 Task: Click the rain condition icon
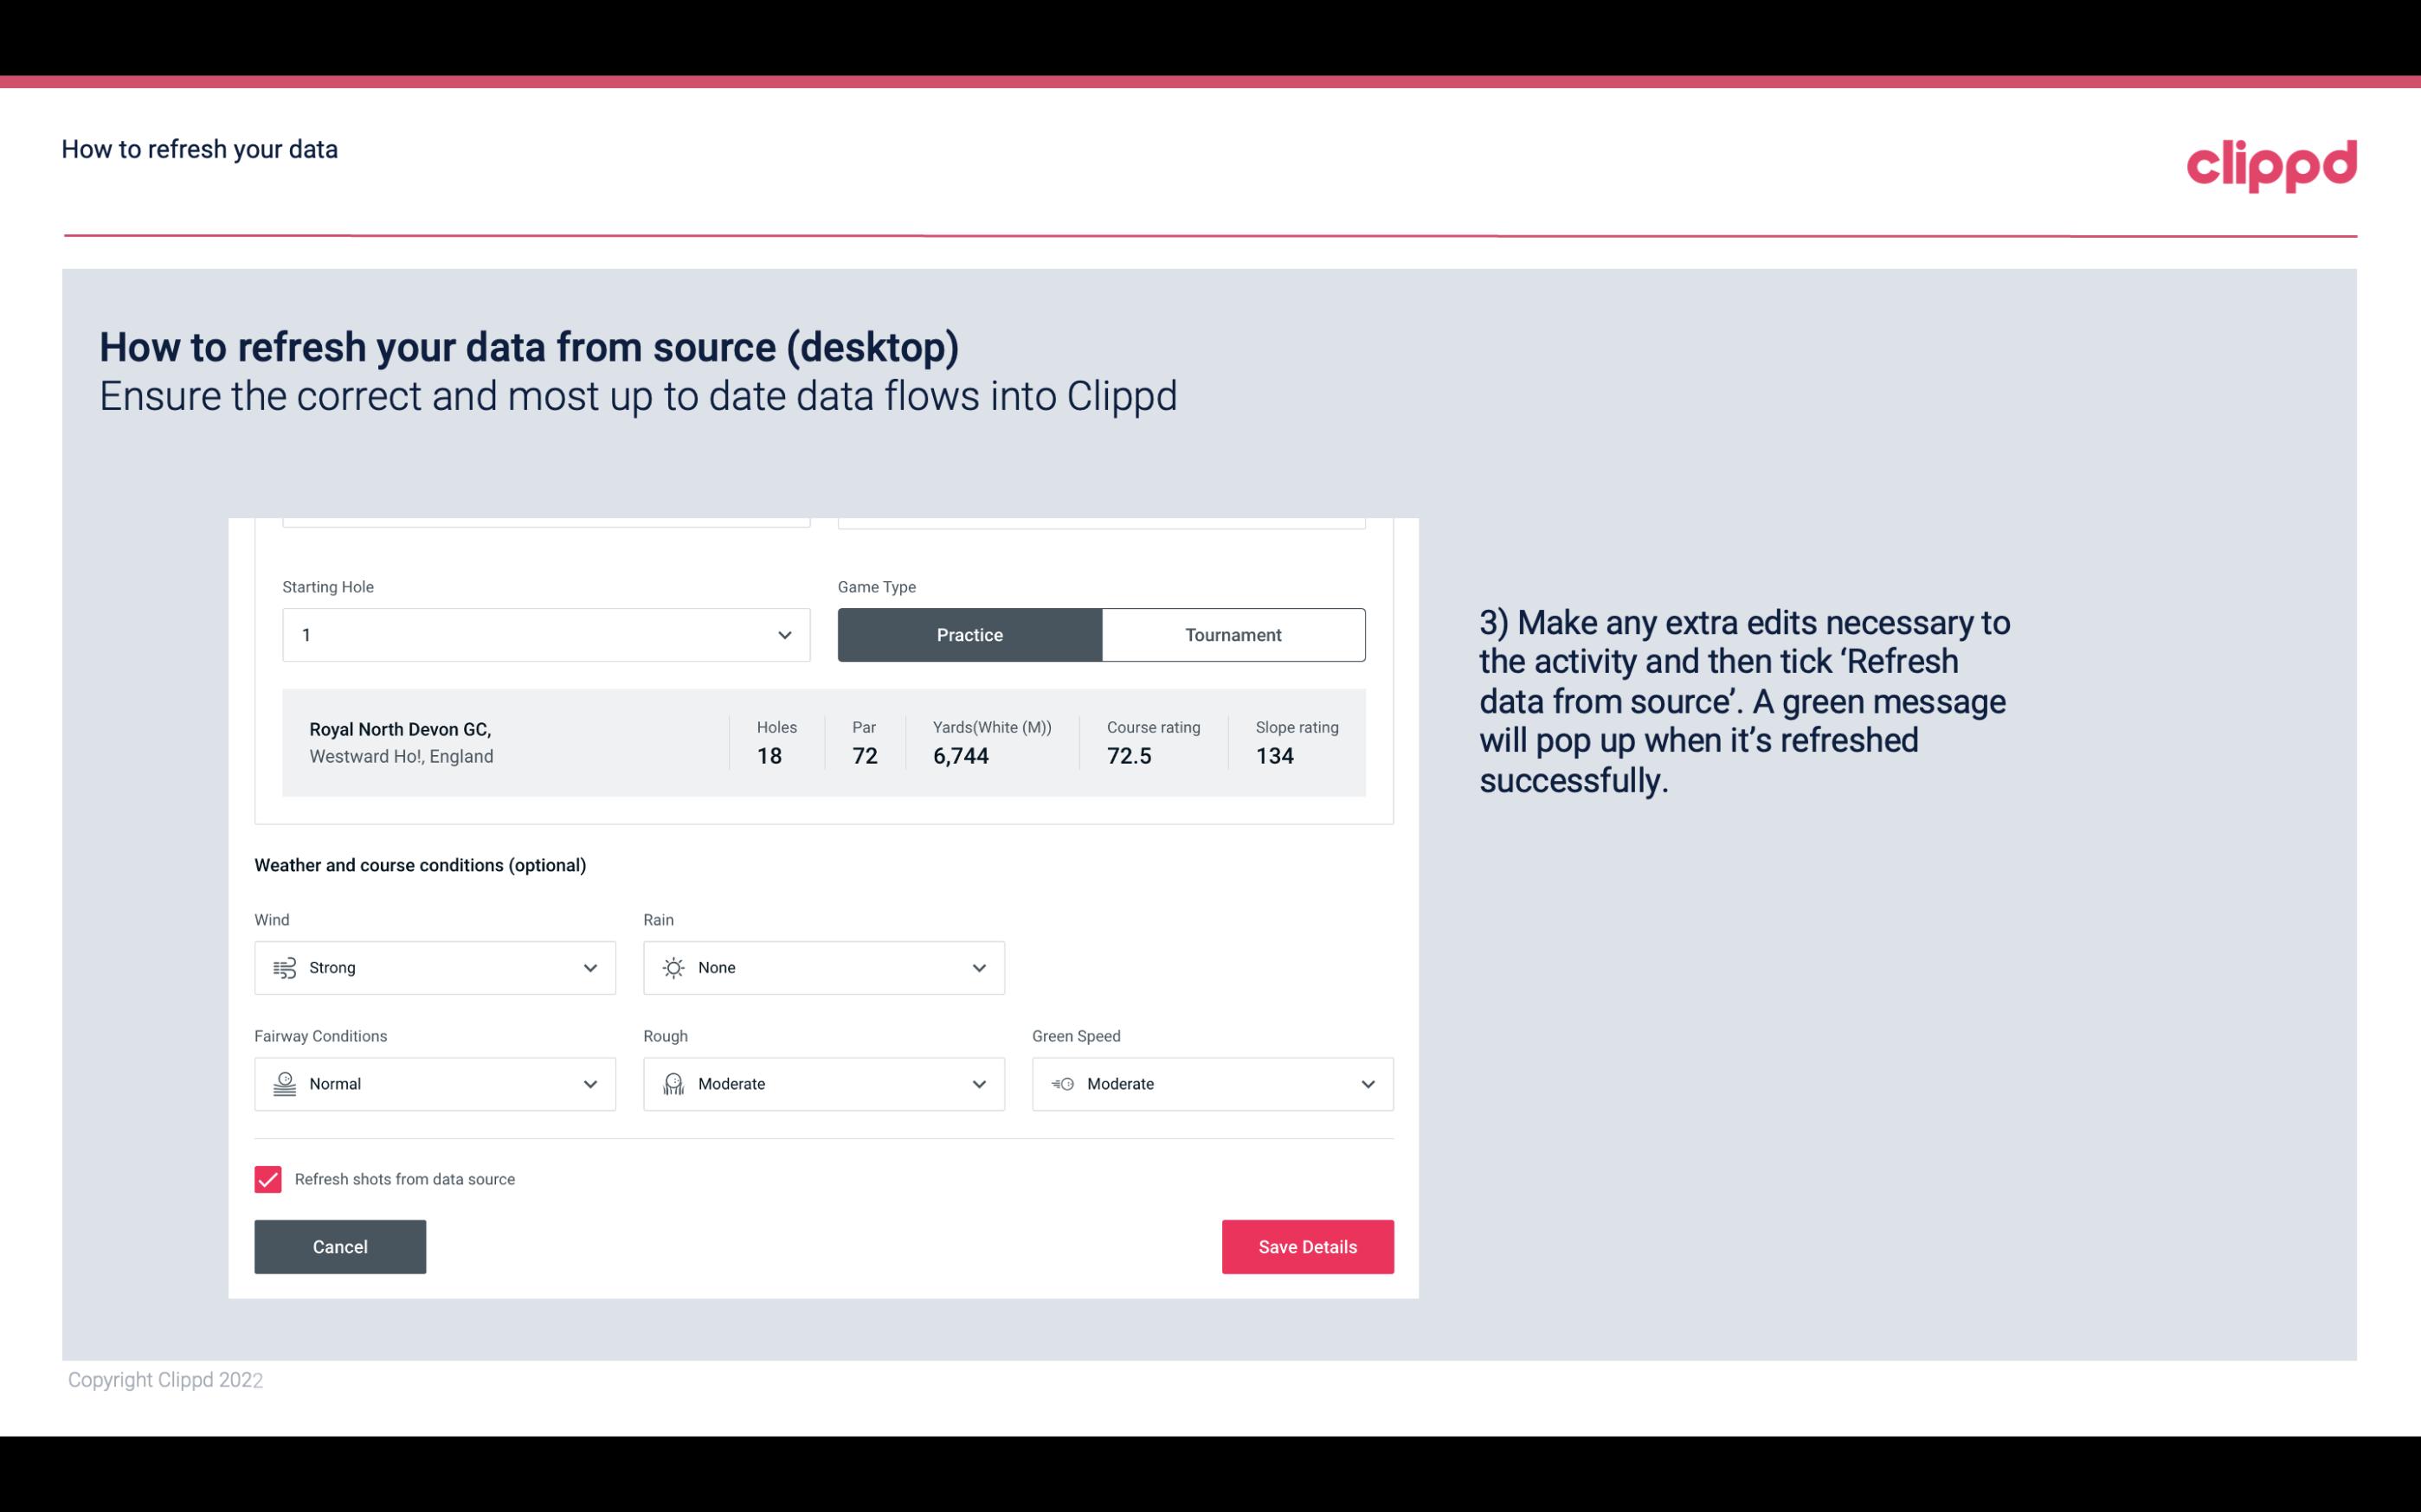pos(673,967)
